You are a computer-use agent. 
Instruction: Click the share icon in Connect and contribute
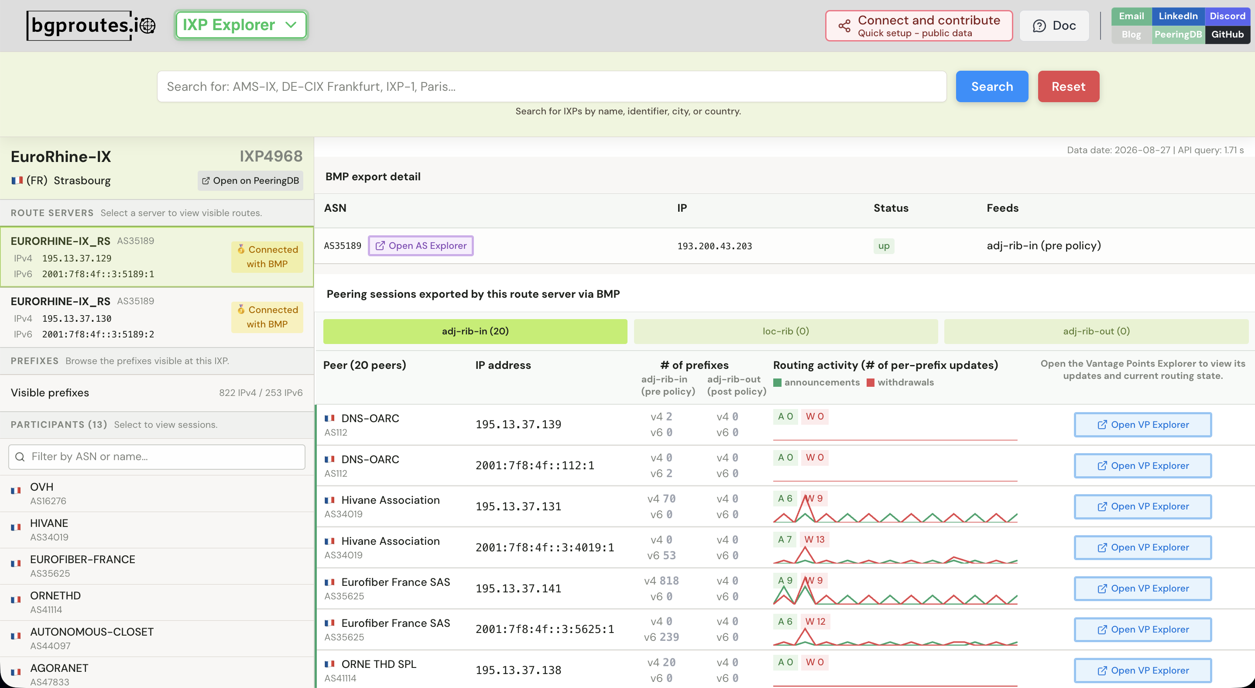click(x=844, y=26)
